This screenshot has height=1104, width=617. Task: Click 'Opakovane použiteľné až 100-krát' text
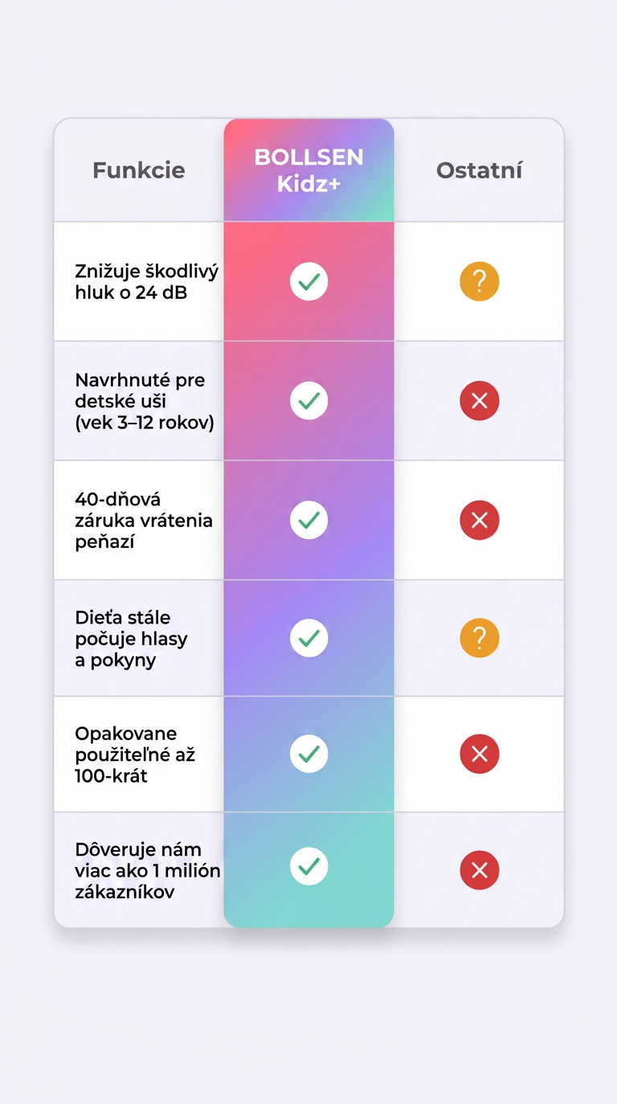click(135, 754)
